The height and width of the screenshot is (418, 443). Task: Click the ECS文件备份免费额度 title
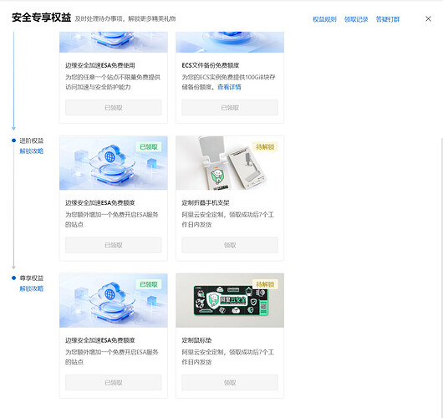click(x=211, y=65)
